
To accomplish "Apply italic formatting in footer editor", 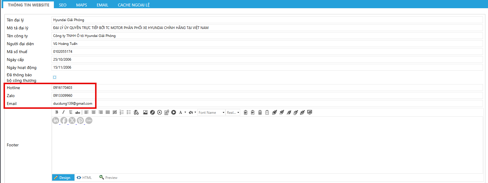I will (63, 112).
